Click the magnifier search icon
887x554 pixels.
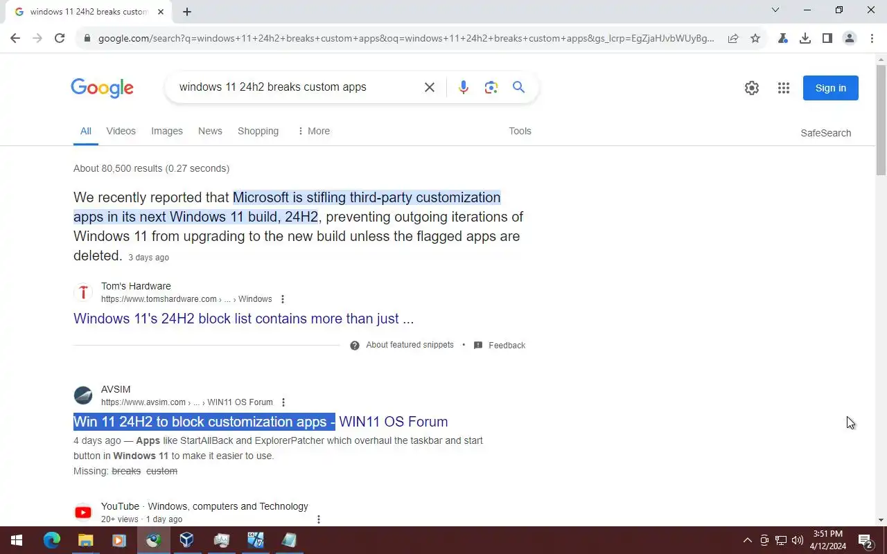tap(518, 87)
